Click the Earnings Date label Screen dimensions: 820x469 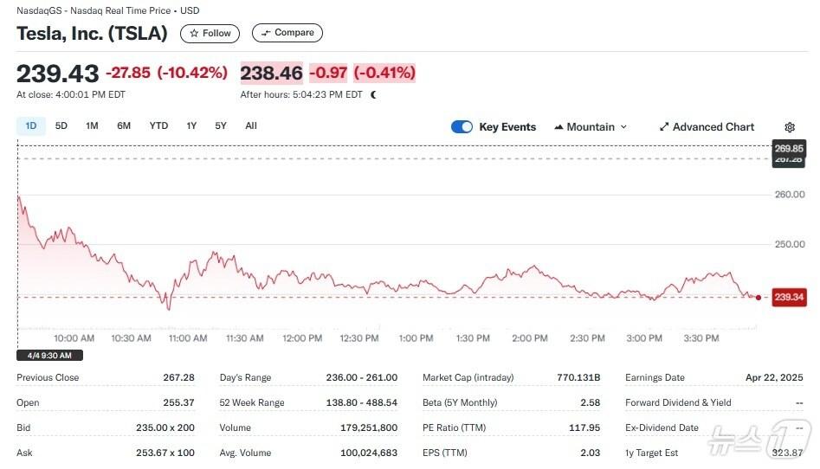[x=655, y=377]
